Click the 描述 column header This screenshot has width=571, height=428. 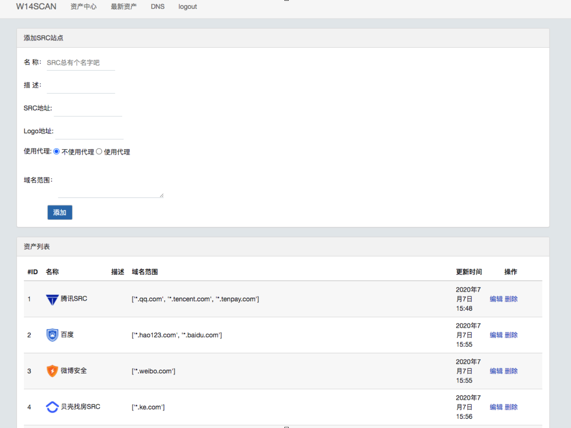click(x=118, y=272)
